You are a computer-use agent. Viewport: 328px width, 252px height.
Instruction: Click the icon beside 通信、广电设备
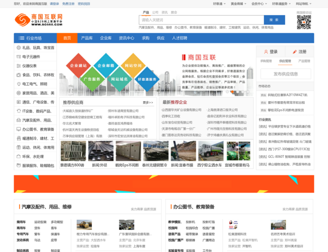(19, 102)
